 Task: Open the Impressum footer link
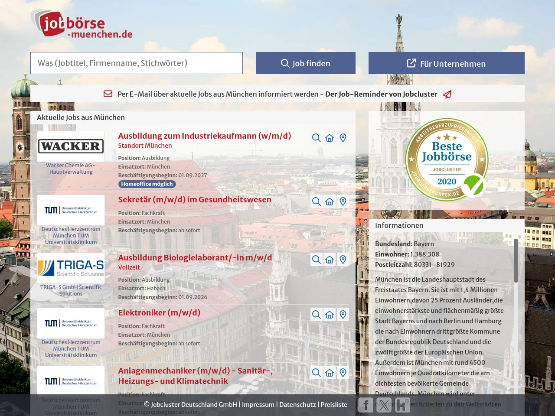click(x=258, y=404)
